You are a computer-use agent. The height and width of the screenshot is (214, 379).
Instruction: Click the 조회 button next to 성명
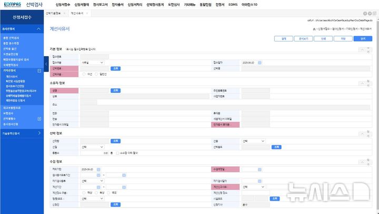click(116, 90)
